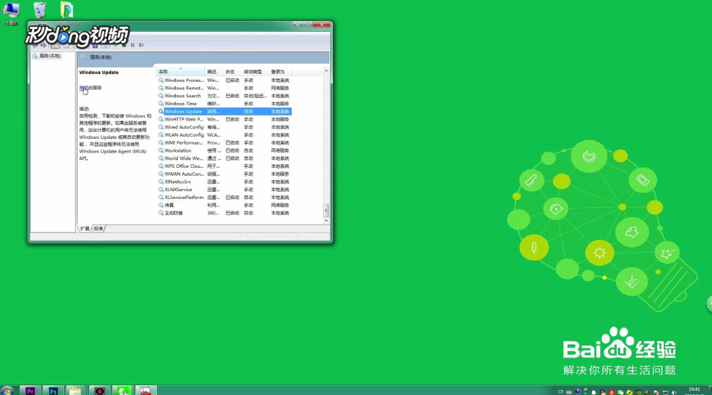This screenshot has height=395, width=712.
Task: Select the 传真 service row
Action: 225,205
